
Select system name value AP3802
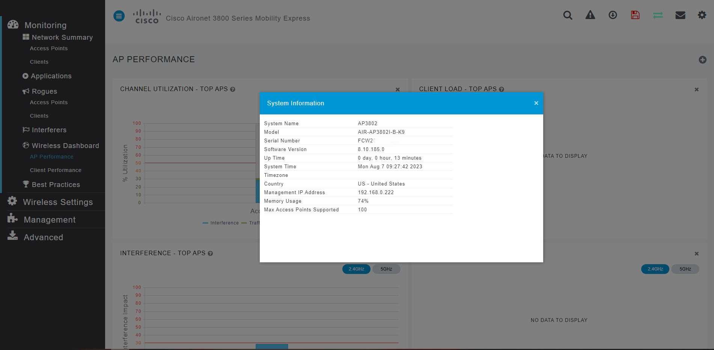coord(368,123)
